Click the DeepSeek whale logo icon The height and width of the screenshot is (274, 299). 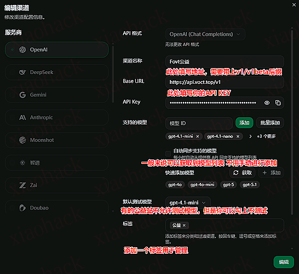(x=22, y=72)
